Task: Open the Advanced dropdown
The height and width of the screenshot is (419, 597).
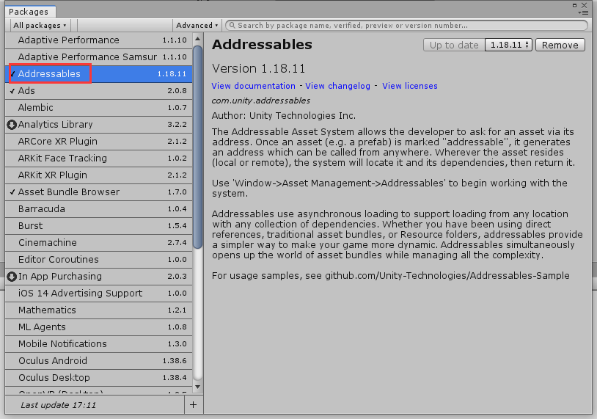Action: [197, 26]
